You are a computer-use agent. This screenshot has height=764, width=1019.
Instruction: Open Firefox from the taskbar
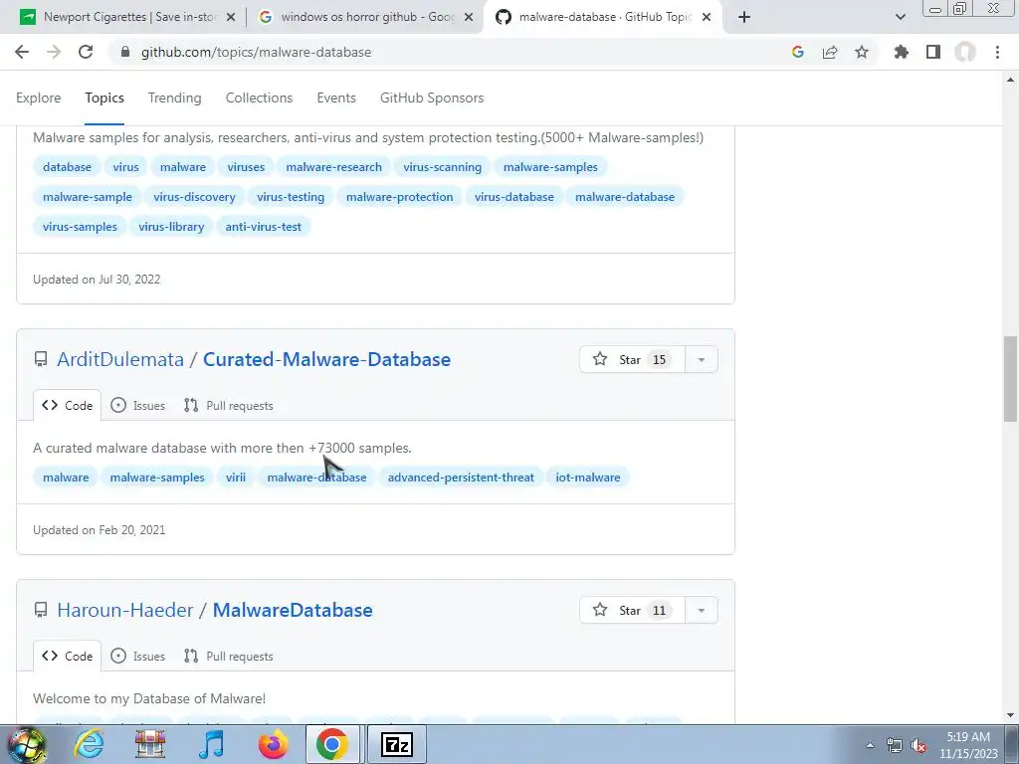point(273,744)
